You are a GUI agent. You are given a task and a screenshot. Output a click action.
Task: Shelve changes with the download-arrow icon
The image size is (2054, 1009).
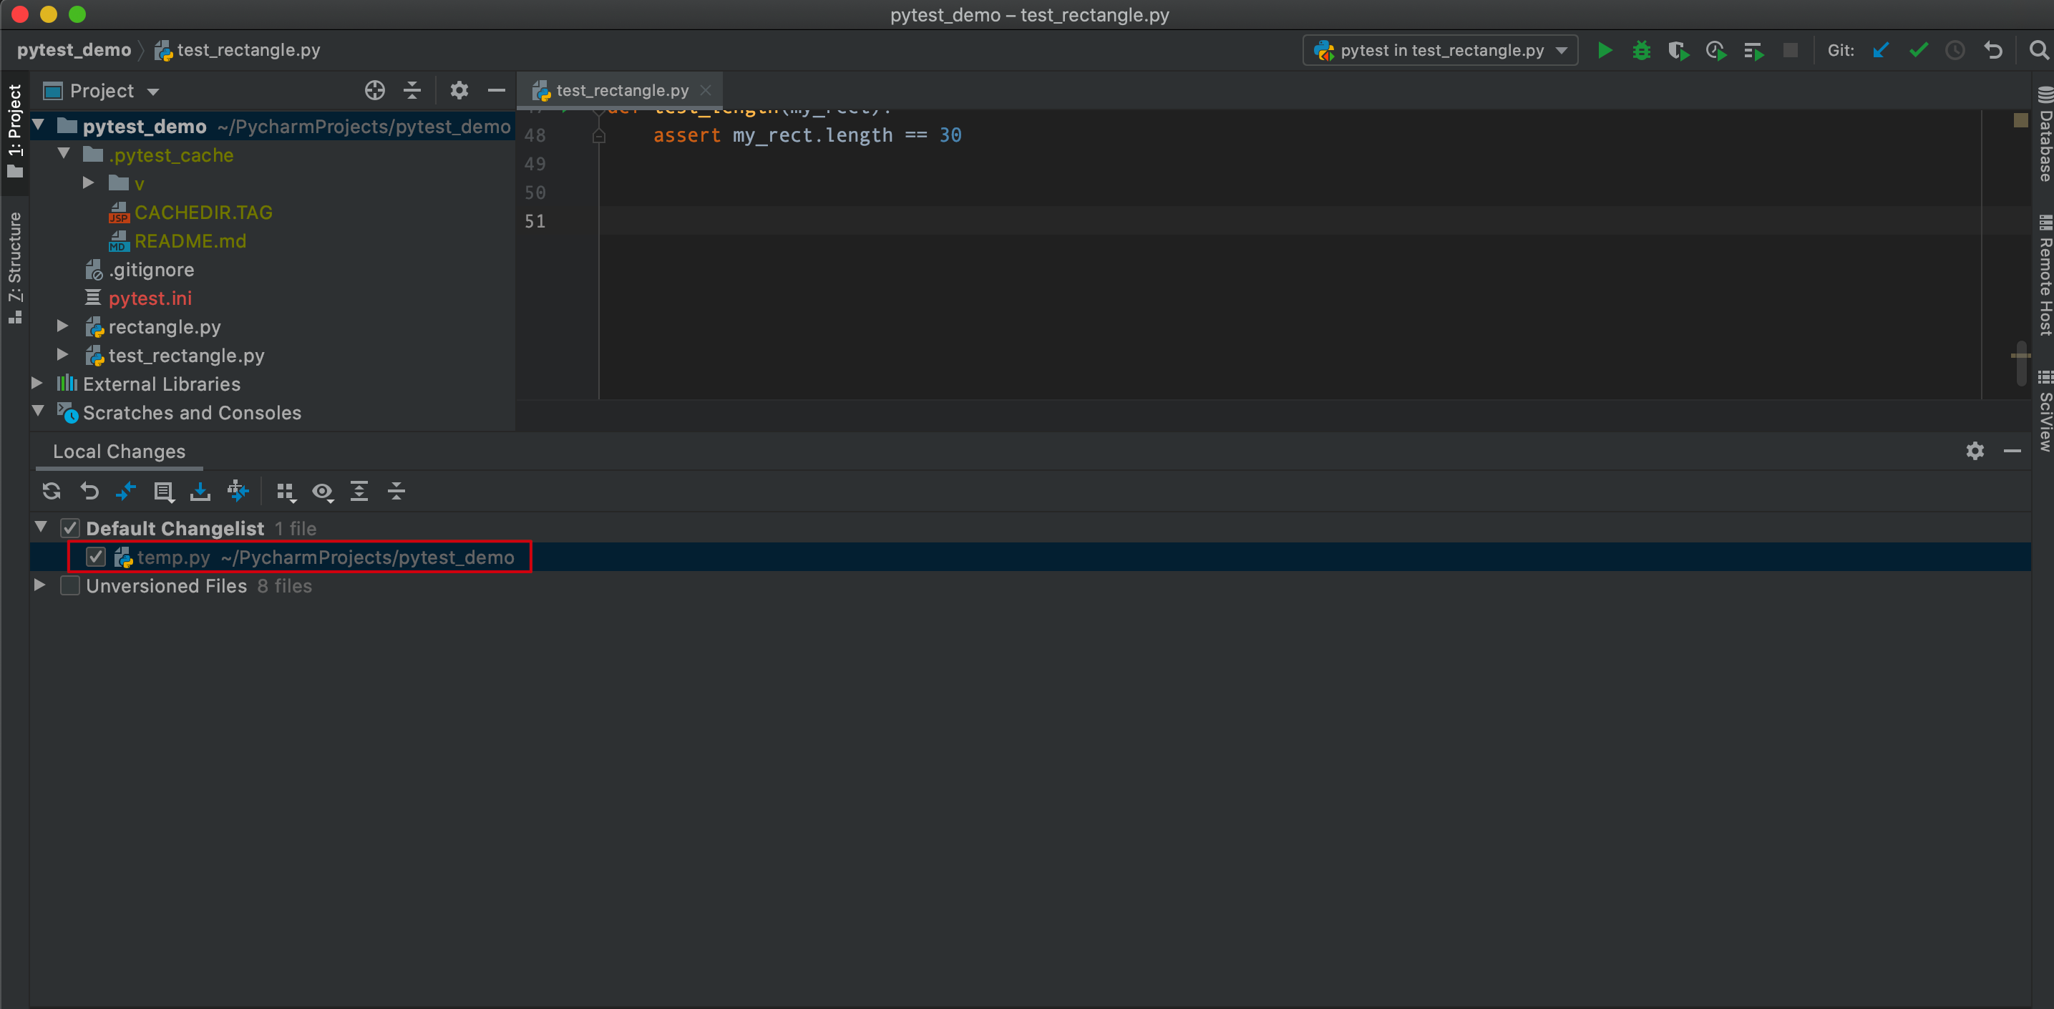pyautogui.click(x=200, y=491)
